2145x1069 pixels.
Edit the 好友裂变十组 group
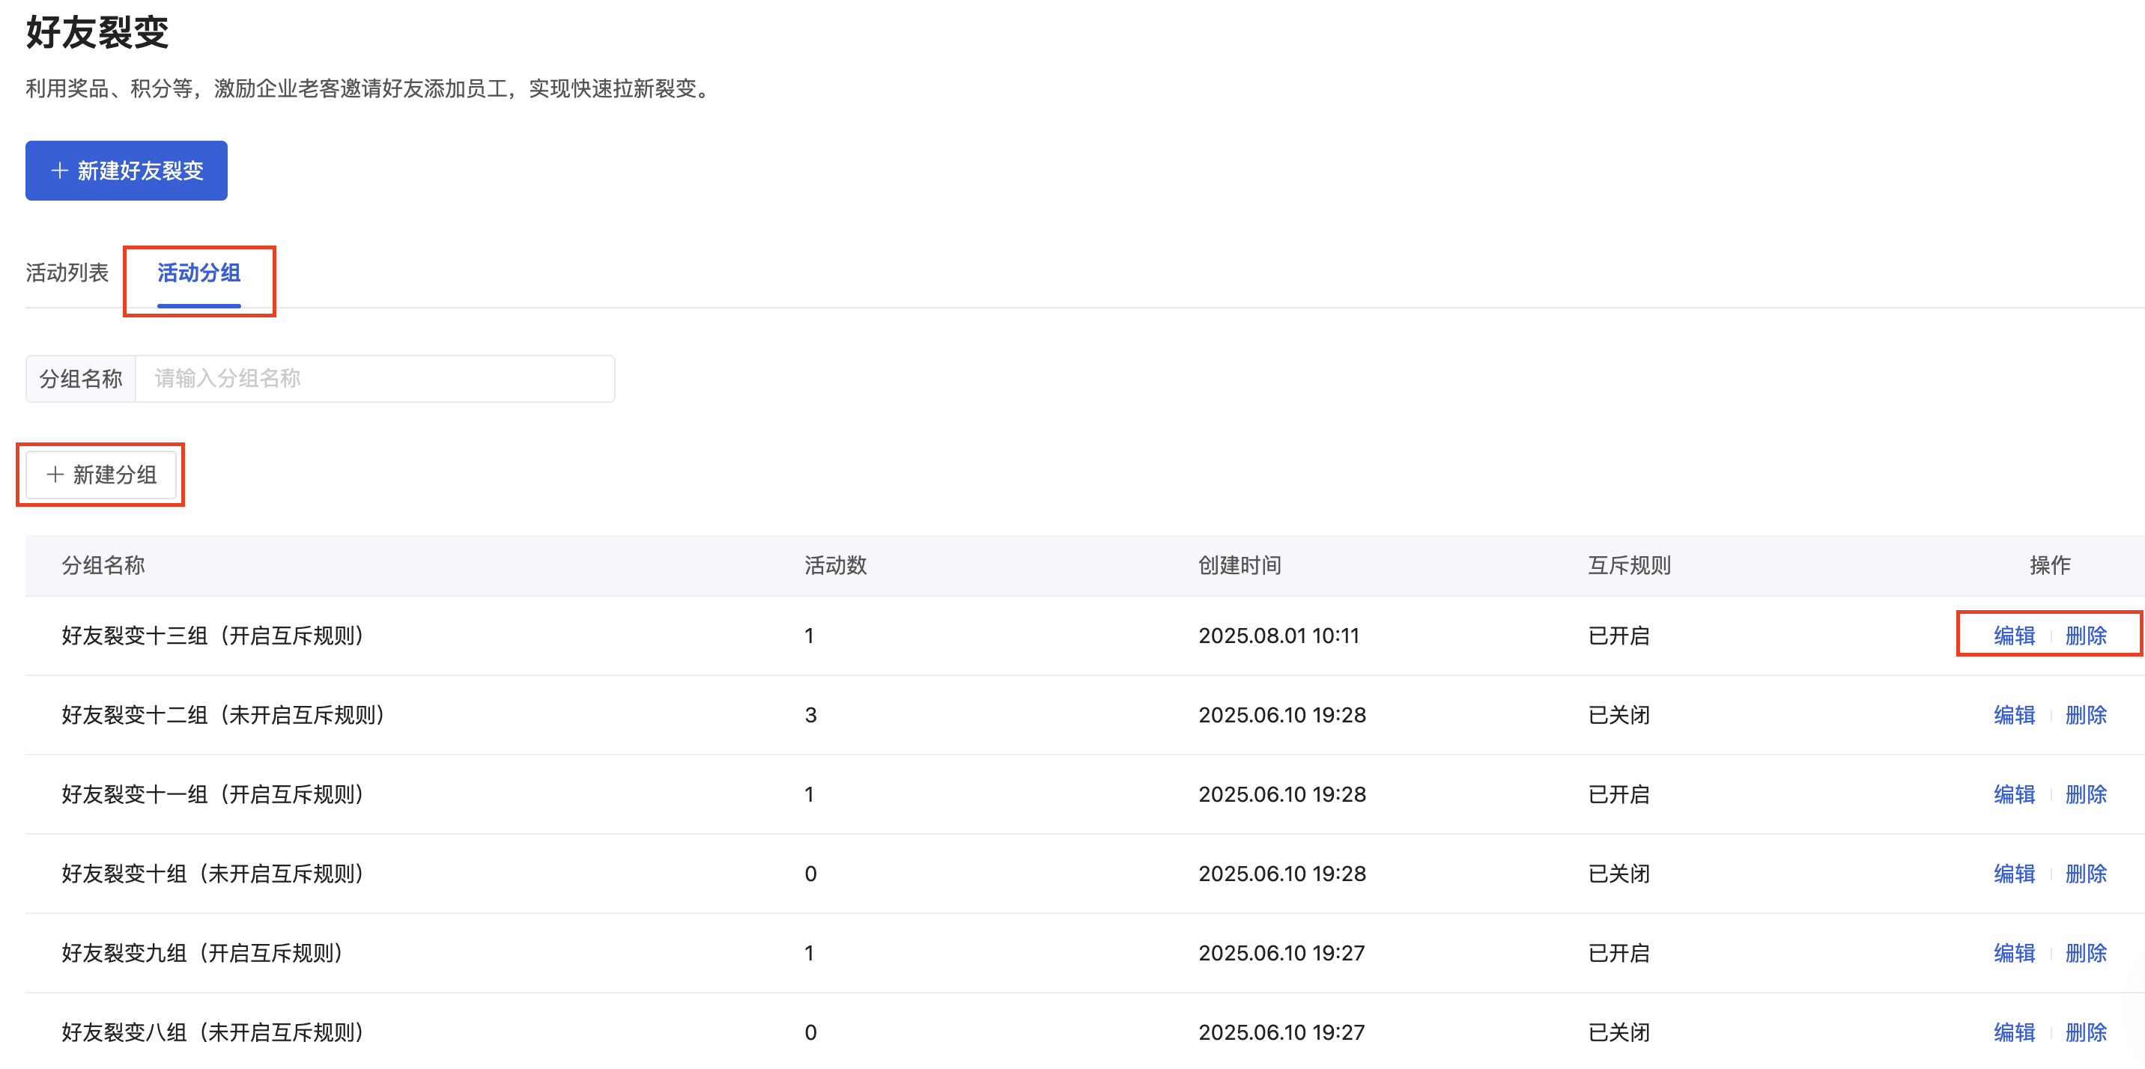pyautogui.click(x=2014, y=874)
